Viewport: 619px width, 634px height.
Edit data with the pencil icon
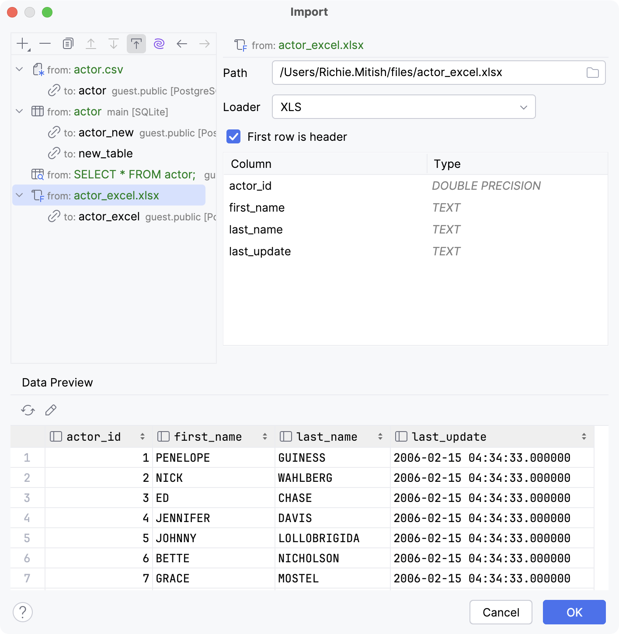[x=50, y=410]
